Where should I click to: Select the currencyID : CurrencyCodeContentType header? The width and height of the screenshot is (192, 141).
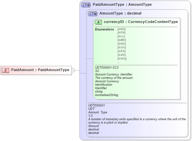point(141,22)
